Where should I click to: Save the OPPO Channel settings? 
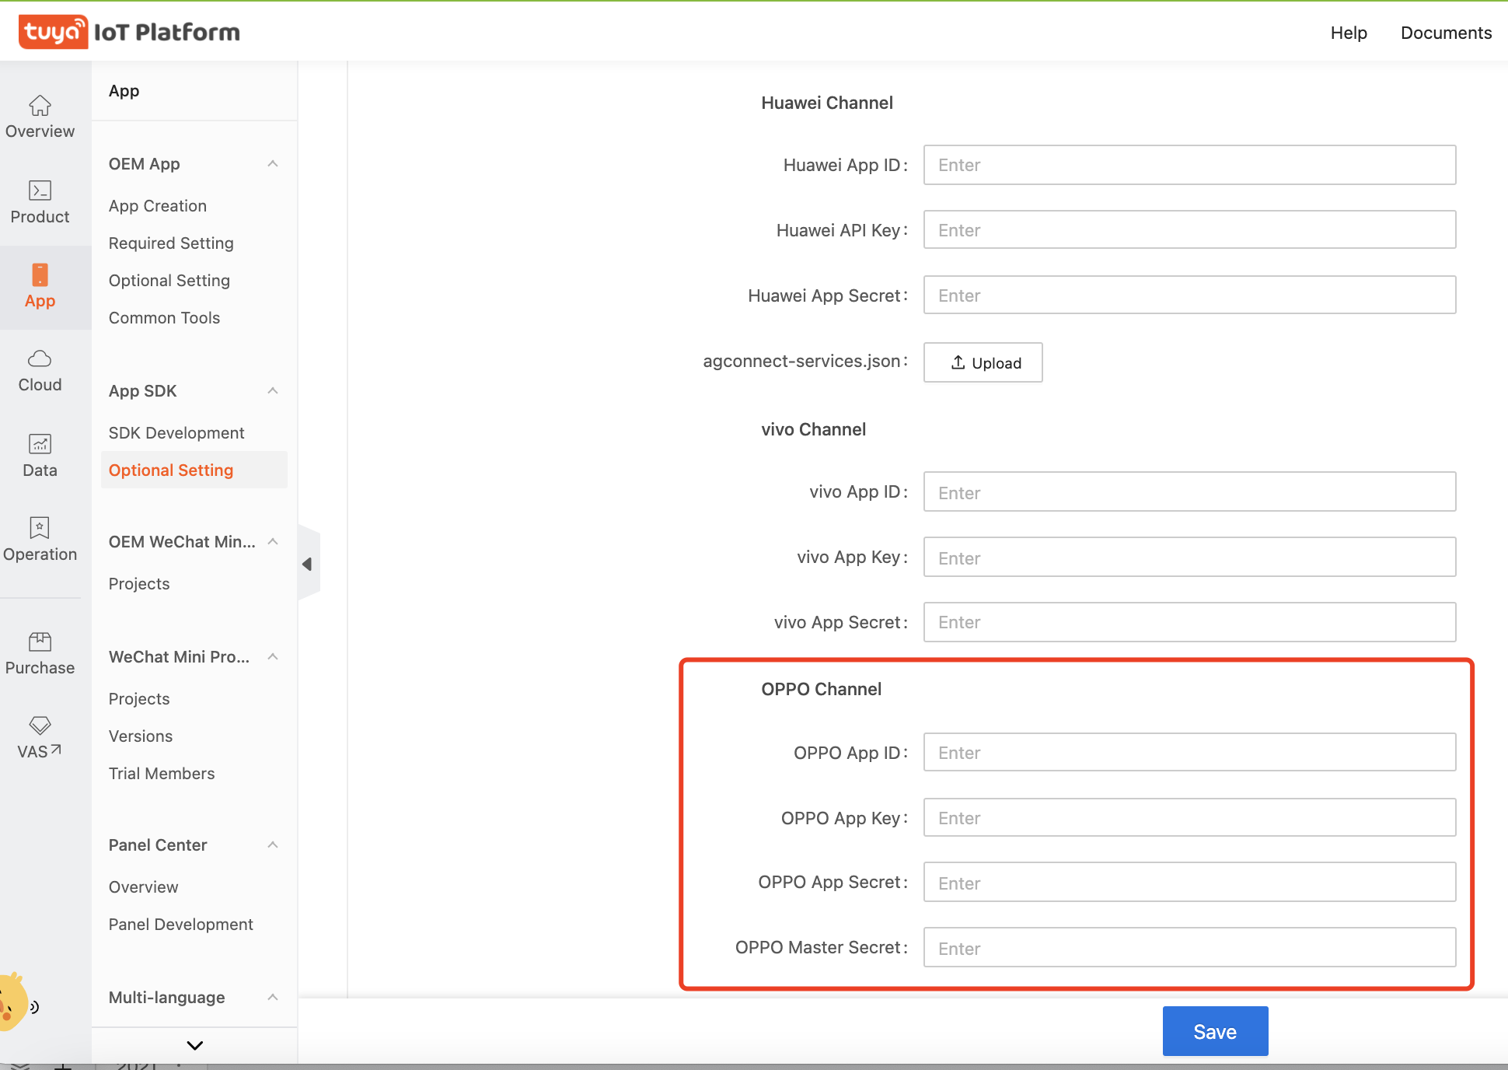[x=1214, y=1031]
